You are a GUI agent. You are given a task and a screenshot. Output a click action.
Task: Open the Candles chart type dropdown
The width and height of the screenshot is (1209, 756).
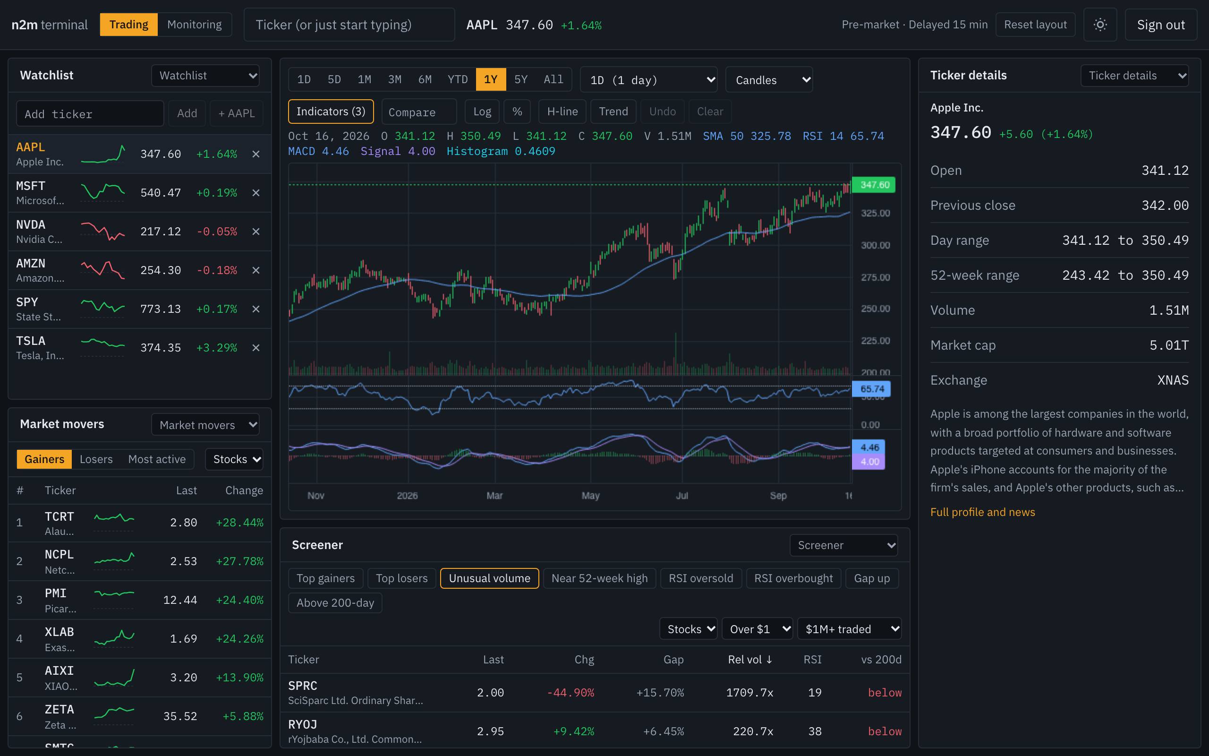coord(769,80)
